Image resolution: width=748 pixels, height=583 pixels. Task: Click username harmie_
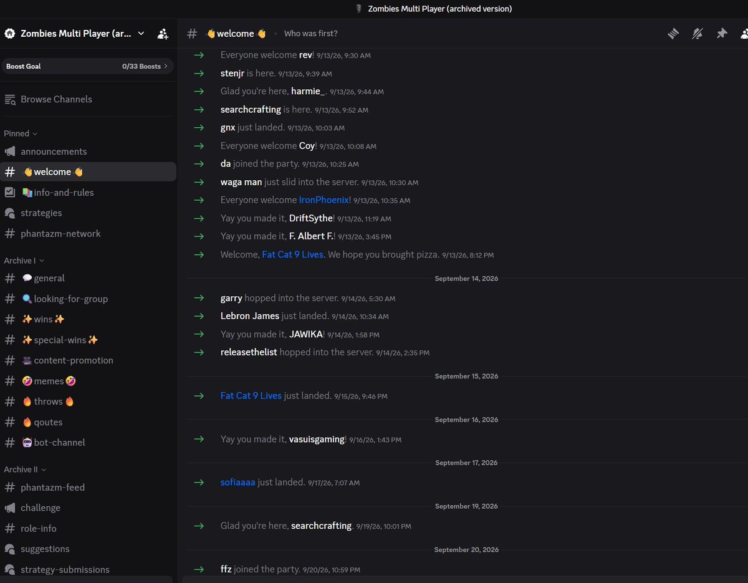(x=308, y=91)
